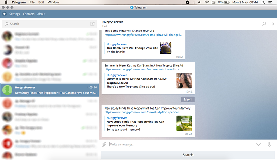This screenshot has height=160, width=277.
Task: Click the 10:32 timestamp on Bomb Pizza message
Action: click(179, 57)
